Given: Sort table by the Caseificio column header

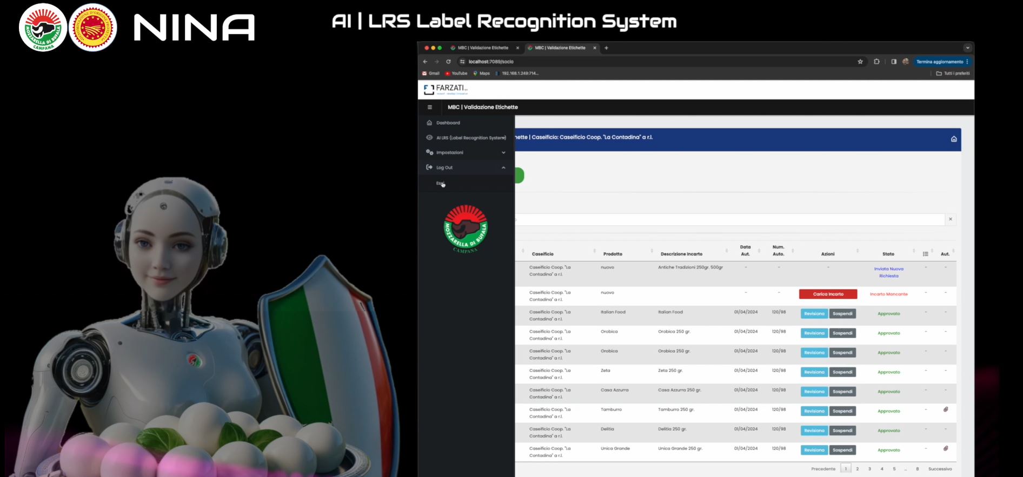Looking at the screenshot, I should 542,254.
